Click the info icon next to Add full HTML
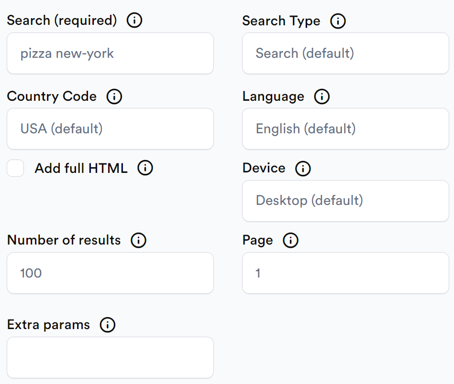This screenshot has height=384, width=454. [x=145, y=168]
